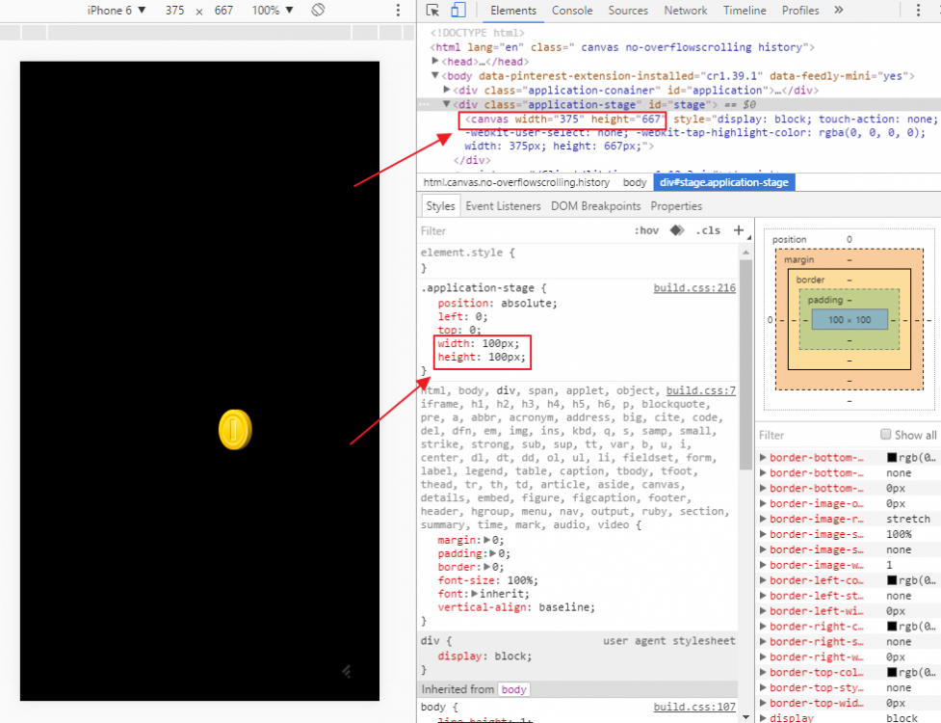Toggle the .cls class editor button
The width and height of the screenshot is (941, 723).
click(x=708, y=230)
